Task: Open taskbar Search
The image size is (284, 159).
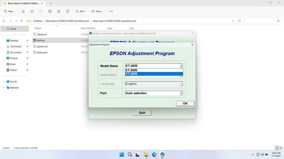Action: (130, 155)
